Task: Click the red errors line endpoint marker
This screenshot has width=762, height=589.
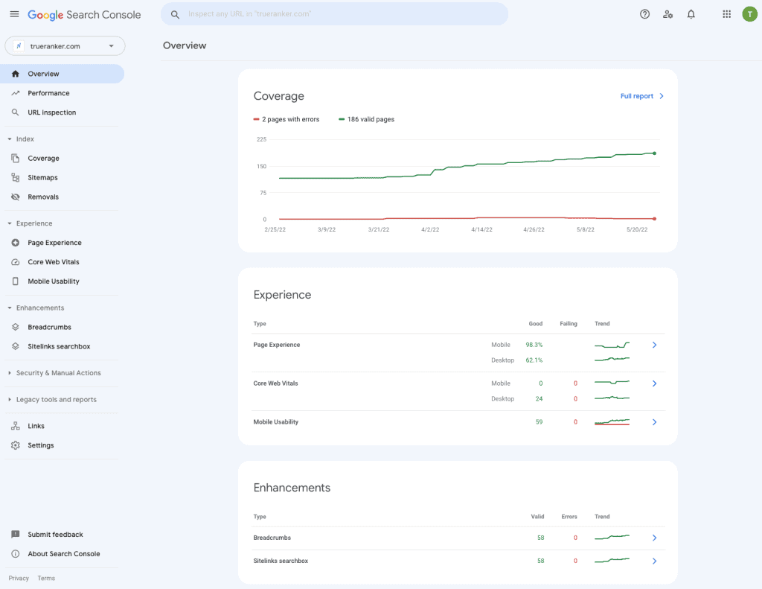Action: point(654,219)
